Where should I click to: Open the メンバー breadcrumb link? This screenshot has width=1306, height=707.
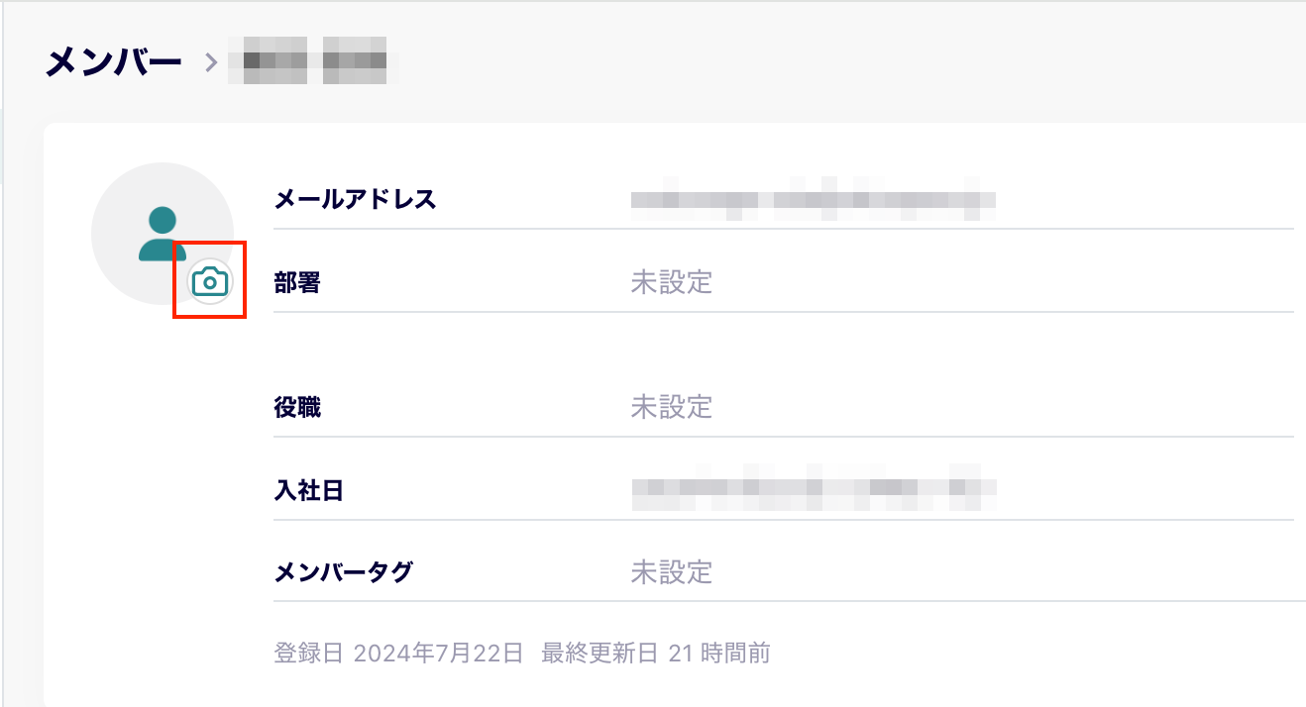(112, 59)
